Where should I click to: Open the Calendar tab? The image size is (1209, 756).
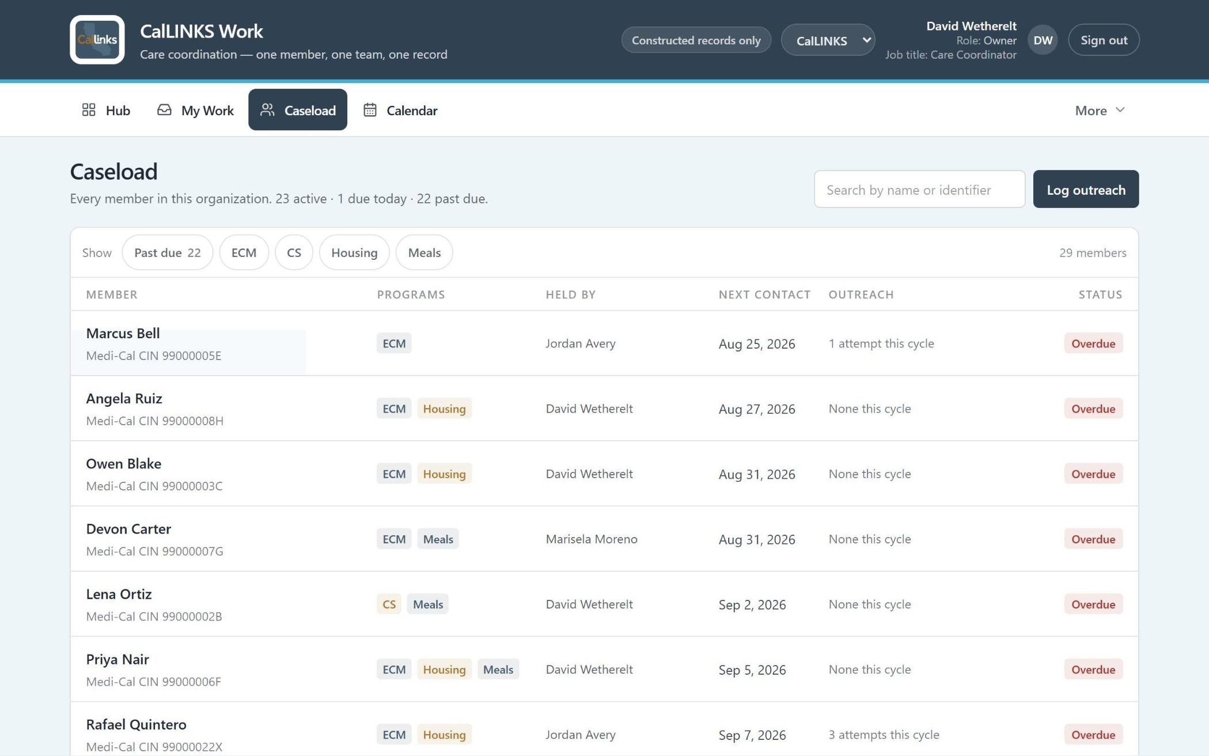click(x=400, y=110)
